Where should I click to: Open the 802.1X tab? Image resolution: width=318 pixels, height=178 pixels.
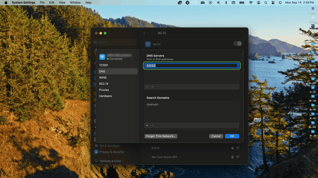pos(118,84)
